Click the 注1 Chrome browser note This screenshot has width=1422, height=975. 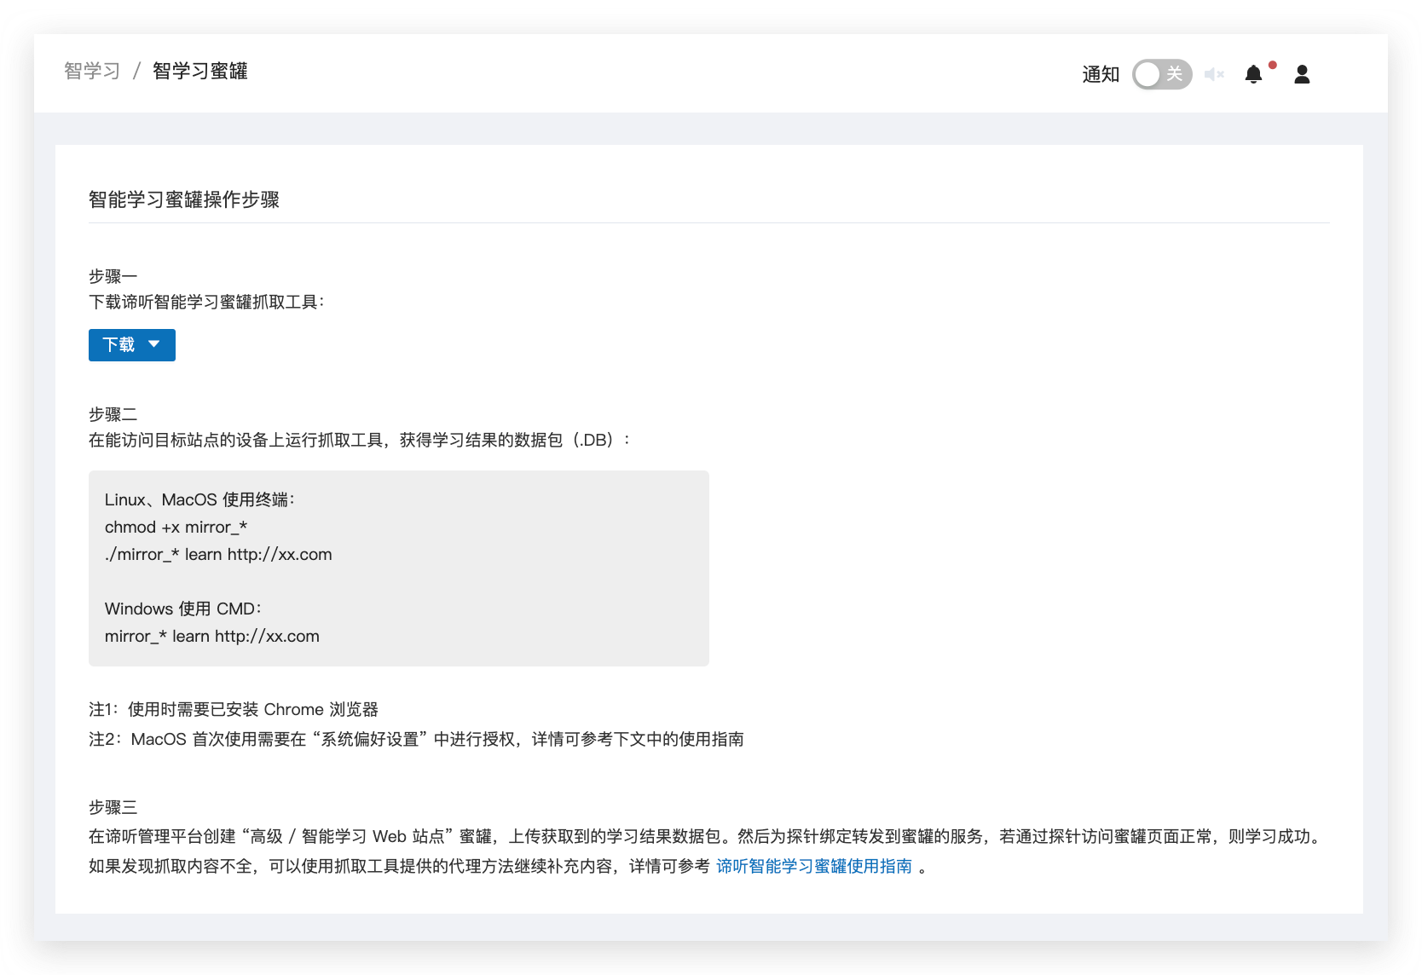point(234,709)
